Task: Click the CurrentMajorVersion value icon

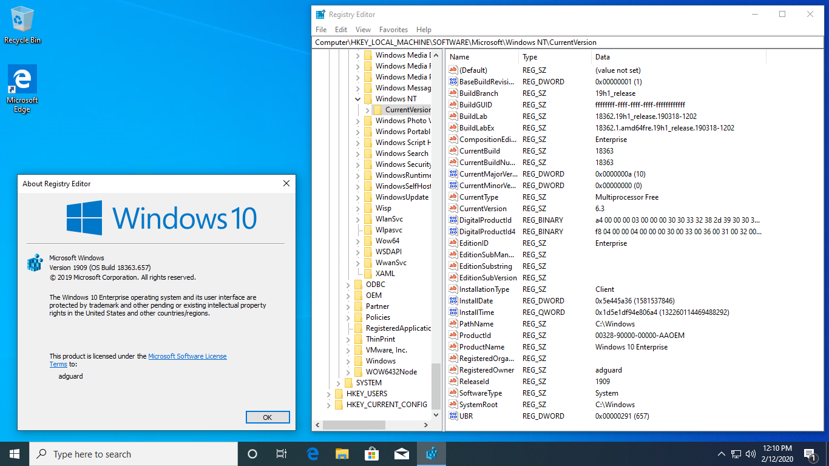Action: [x=453, y=174]
